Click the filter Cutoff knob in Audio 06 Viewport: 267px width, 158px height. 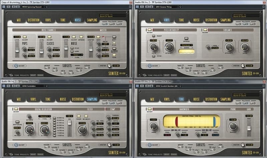[82, 130]
